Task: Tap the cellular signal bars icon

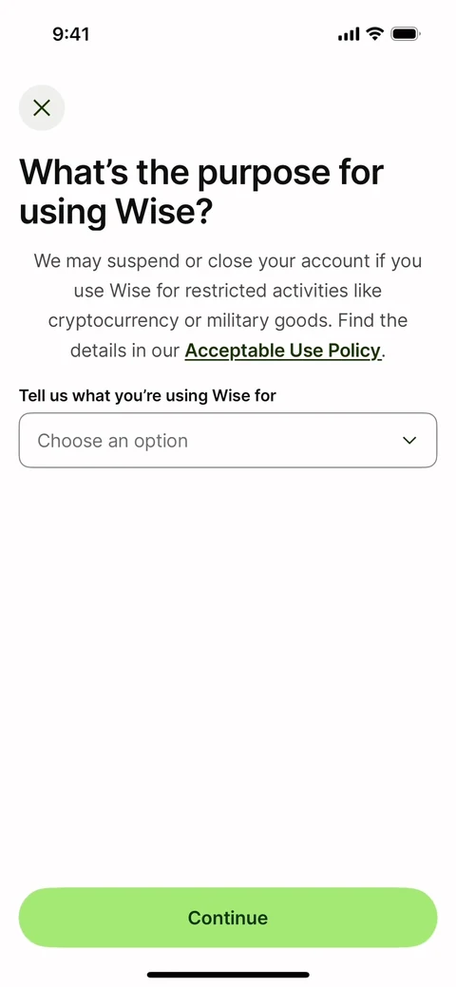Action: (349, 34)
